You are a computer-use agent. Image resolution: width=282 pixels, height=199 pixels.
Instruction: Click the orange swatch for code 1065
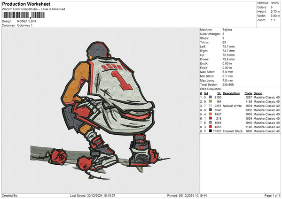point(211,114)
